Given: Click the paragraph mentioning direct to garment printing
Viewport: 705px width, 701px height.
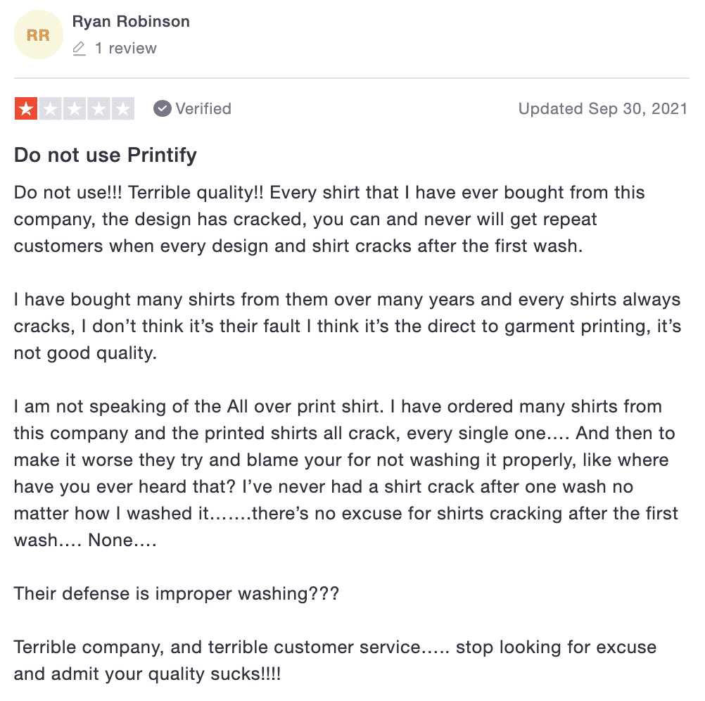Looking at the screenshot, I should tap(347, 326).
